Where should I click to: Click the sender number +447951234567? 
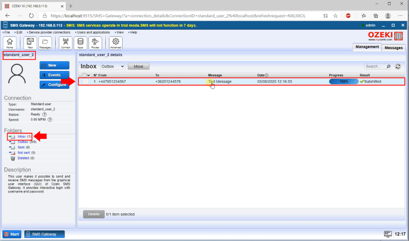pos(112,82)
